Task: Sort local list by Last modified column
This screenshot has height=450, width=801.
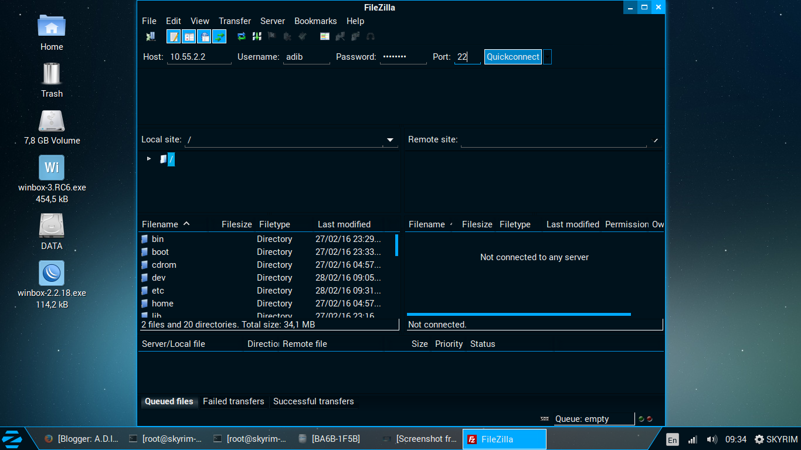Action: tap(344, 224)
